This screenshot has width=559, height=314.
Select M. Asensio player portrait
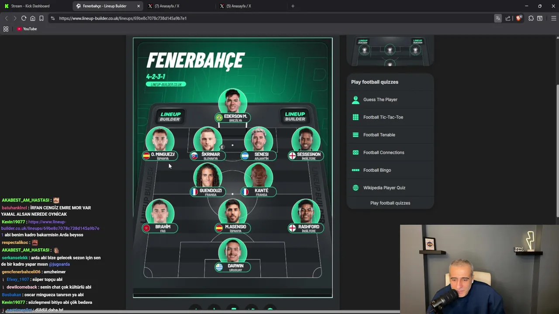click(x=232, y=213)
